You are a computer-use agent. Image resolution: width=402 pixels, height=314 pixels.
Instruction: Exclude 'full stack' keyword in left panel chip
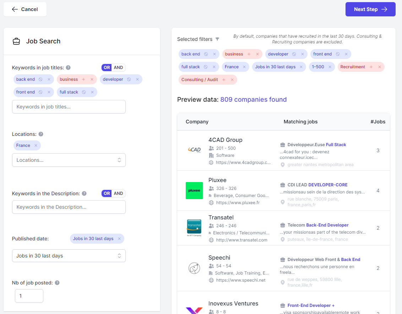pyautogui.click(x=84, y=92)
